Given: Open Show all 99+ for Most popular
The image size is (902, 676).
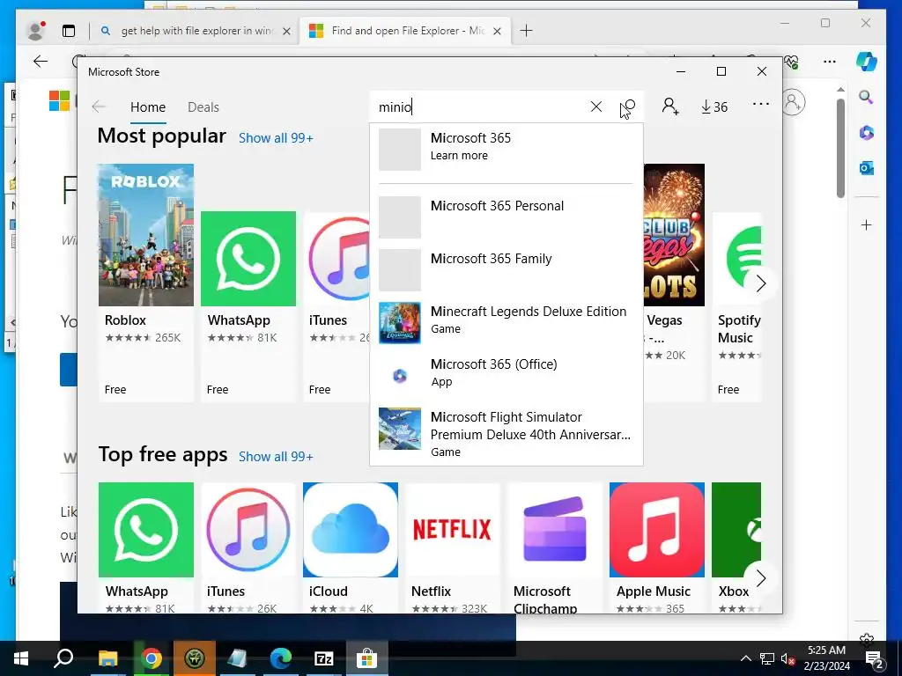Looking at the screenshot, I should pyautogui.click(x=276, y=138).
